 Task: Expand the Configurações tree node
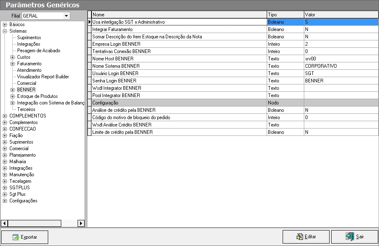[5, 201]
